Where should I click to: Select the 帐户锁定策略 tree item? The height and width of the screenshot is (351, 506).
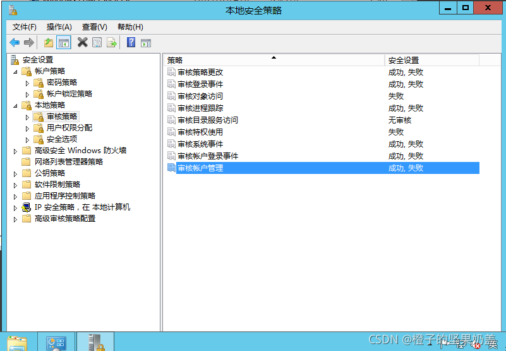click(x=69, y=94)
